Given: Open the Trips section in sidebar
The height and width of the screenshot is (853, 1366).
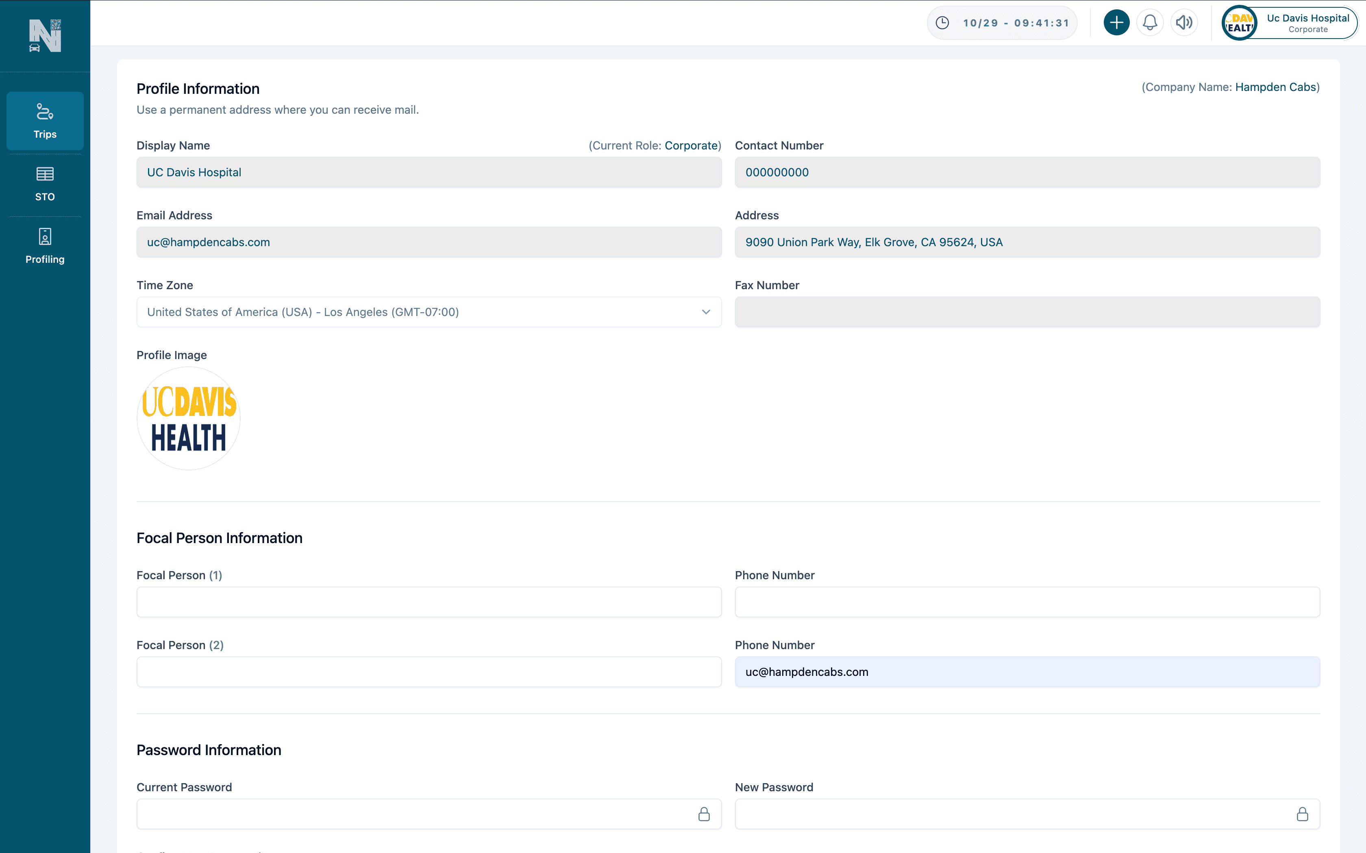Looking at the screenshot, I should click(45, 121).
